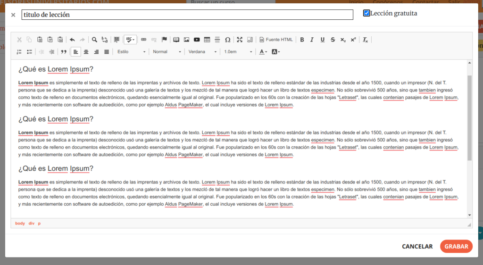Insert a YouTube video via toolbar icon
The image size is (483, 265).
[x=197, y=40]
